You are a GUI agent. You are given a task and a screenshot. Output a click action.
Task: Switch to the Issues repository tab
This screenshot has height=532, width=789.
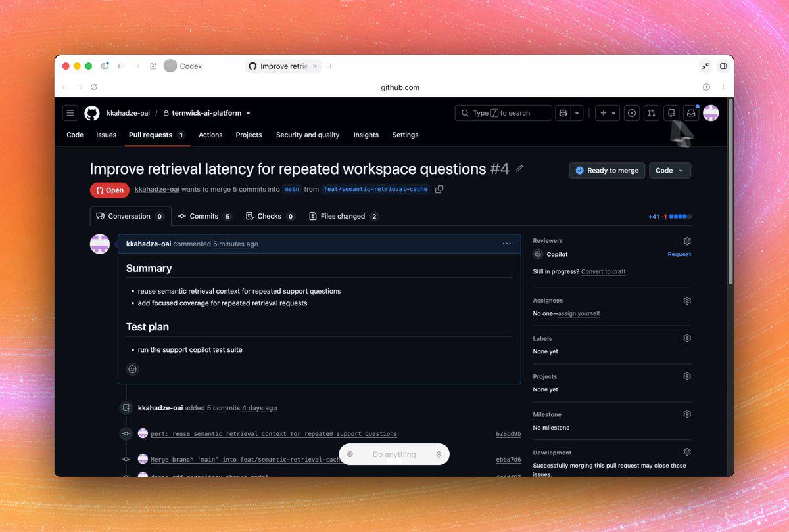pos(106,135)
